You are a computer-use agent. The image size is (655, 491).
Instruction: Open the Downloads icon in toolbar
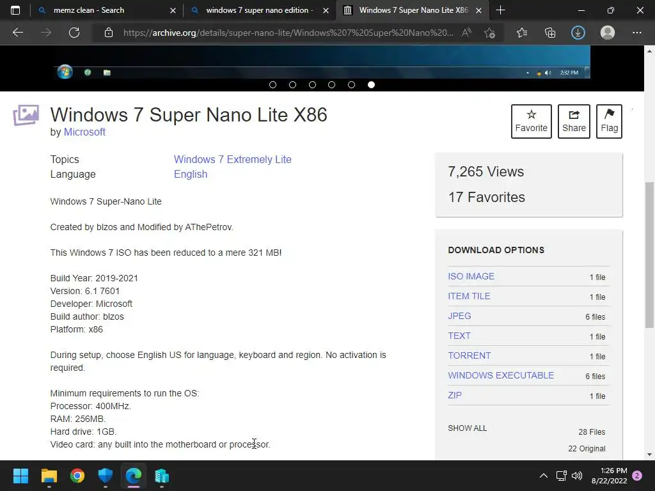[578, 33]
